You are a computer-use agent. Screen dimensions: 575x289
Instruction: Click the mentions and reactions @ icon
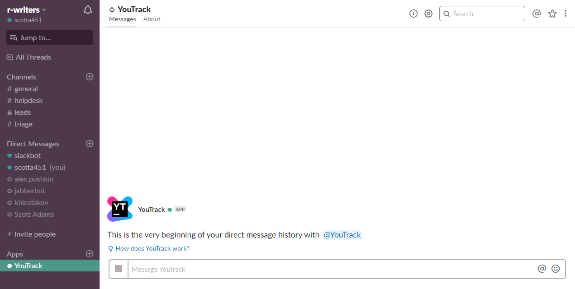pyautogui.click(x=537, y=14)
